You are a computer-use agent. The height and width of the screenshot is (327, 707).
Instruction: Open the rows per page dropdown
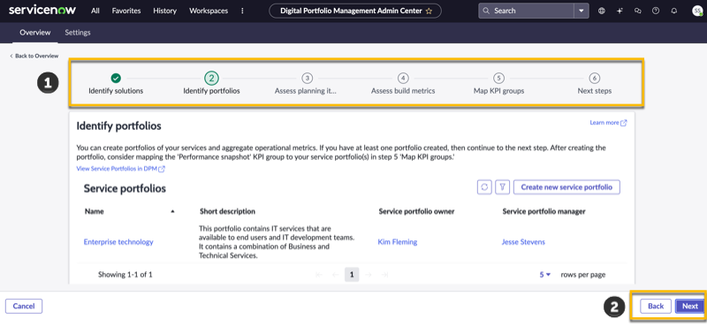point(545,275)
